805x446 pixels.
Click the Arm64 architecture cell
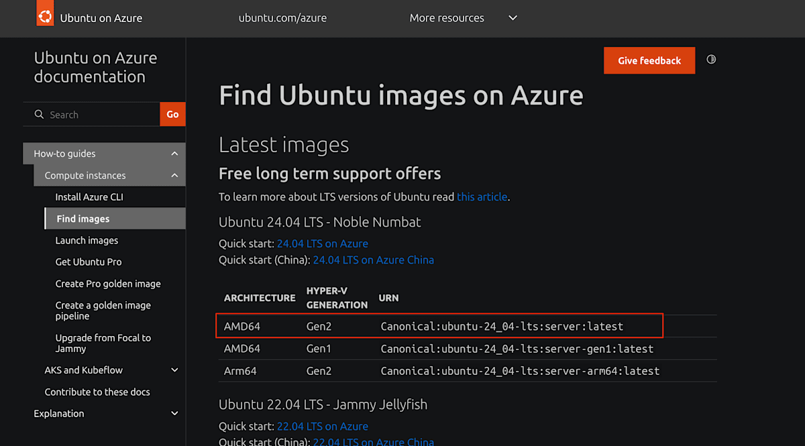tap(240, 370)
